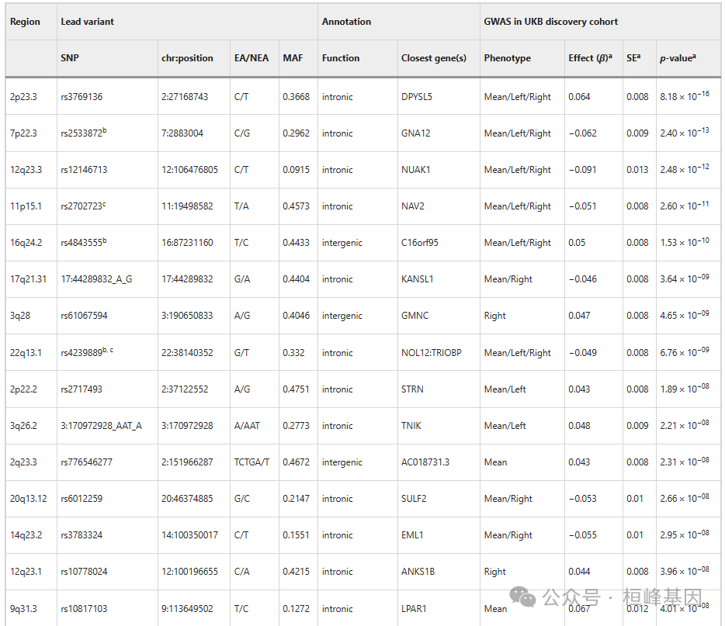This screenshot has width=725, height=626.
Task: Click gene name STRN
Action: pos(412,389)
